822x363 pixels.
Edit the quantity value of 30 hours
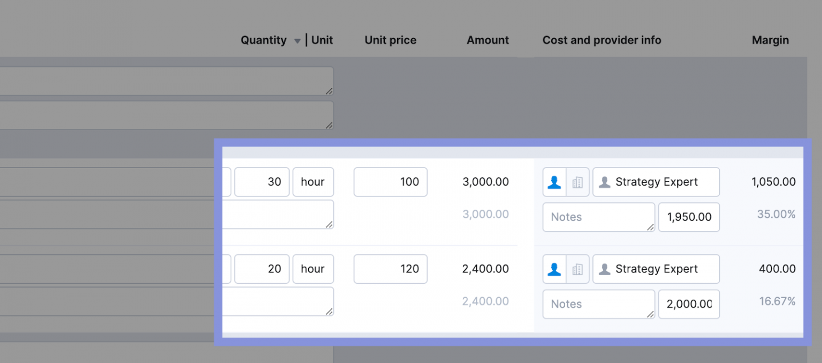click(x=262, y=182)
